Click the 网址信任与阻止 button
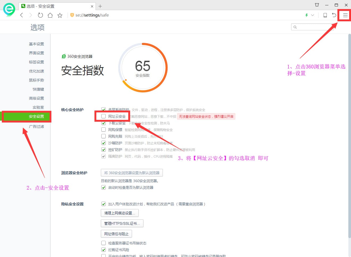 coord(116,234)
